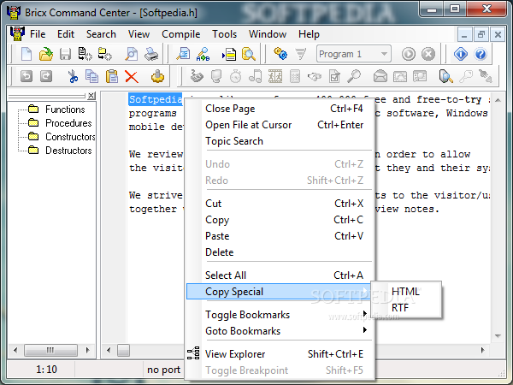Open the Window menu

(x=268, y=34)
